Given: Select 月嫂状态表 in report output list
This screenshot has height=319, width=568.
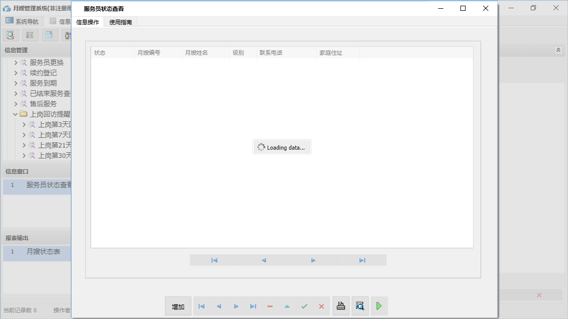Looking at the screenshot, I should point(43,251).
